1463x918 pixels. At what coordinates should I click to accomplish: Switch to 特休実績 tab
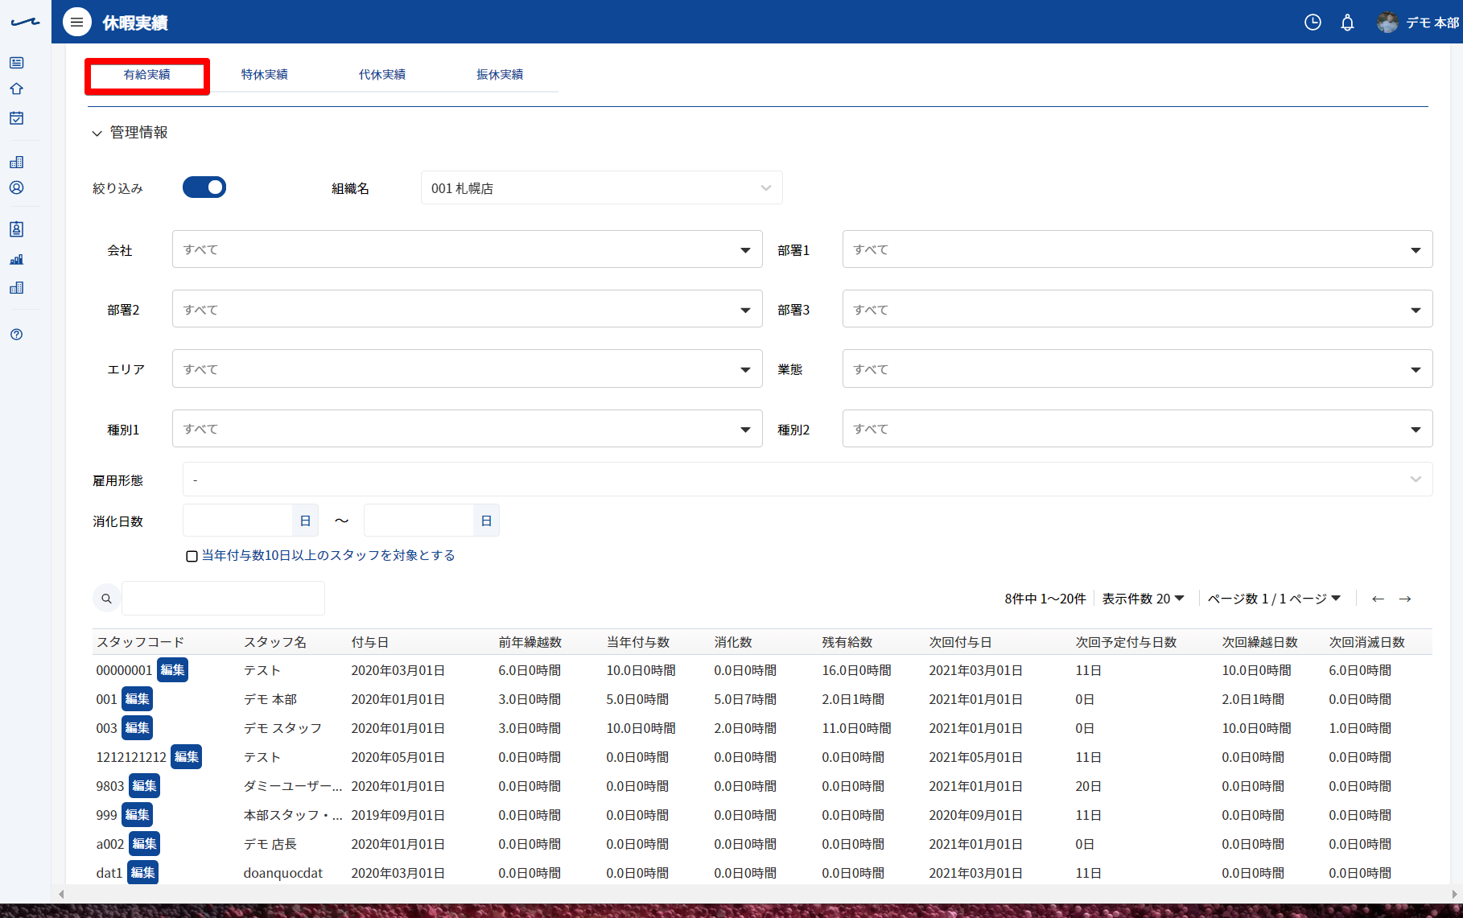click(x=264, y=75)
